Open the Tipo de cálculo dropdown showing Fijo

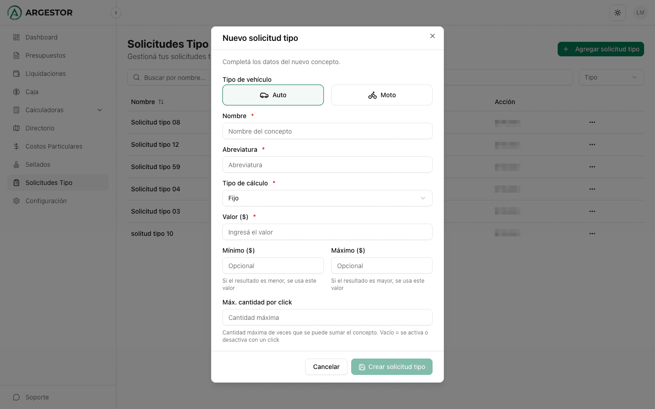pos(327,198)
